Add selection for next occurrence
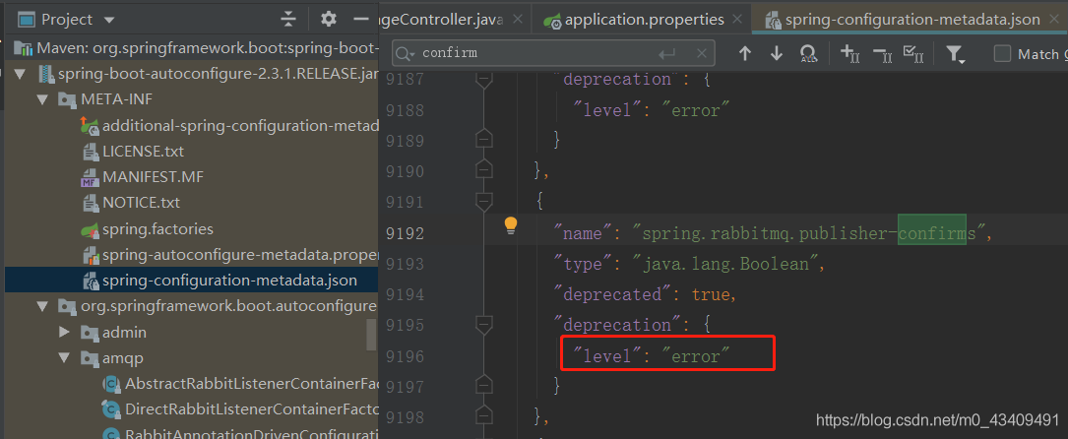1068x439 pixels. pos(850,54)
